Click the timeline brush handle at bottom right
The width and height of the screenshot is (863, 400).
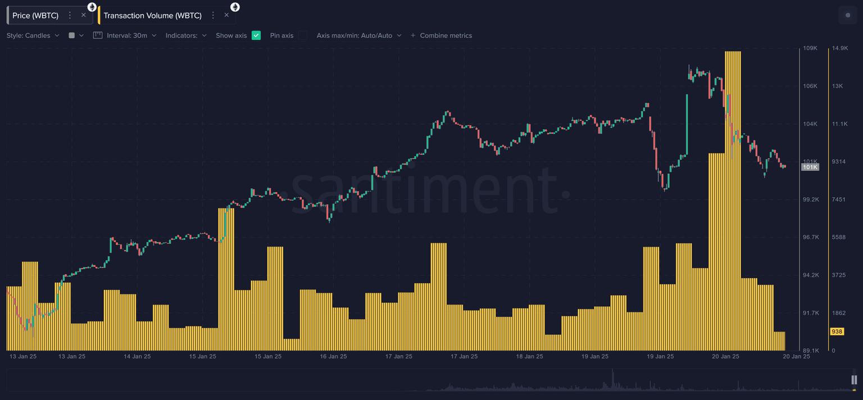tap(854, 380)
